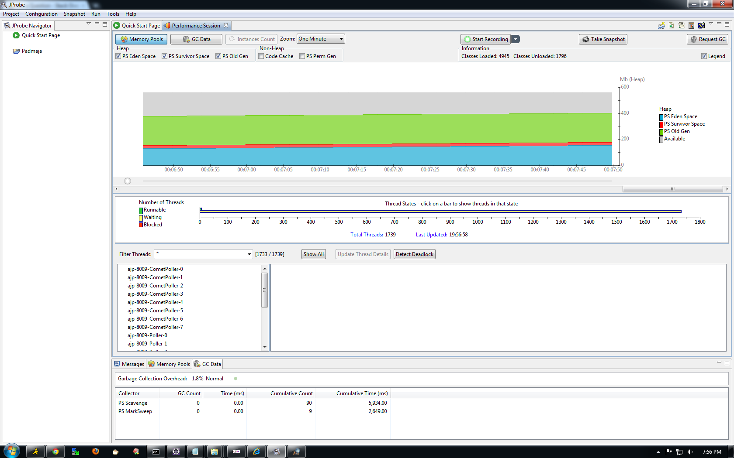The height and width of the screenshot is (458, 734).
Task: Enable the Code Cache checkbox
Action: tap(261, 56)
